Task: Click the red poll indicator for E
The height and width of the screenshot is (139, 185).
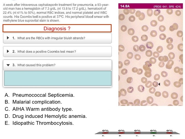Action: coord(169,133)
